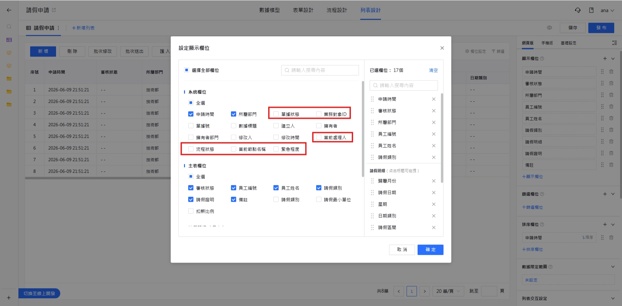Open the ana user dropdown
622x306 pixels.
click(607, 10)
